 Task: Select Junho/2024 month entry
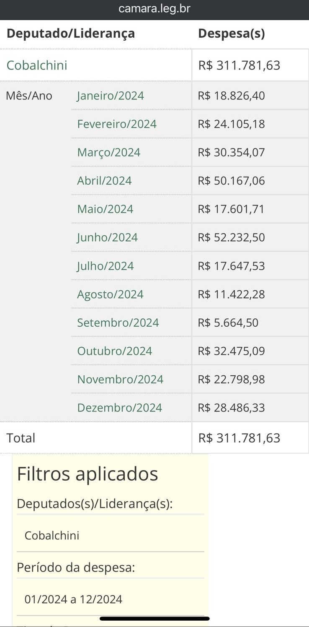[x=107, y=237]
